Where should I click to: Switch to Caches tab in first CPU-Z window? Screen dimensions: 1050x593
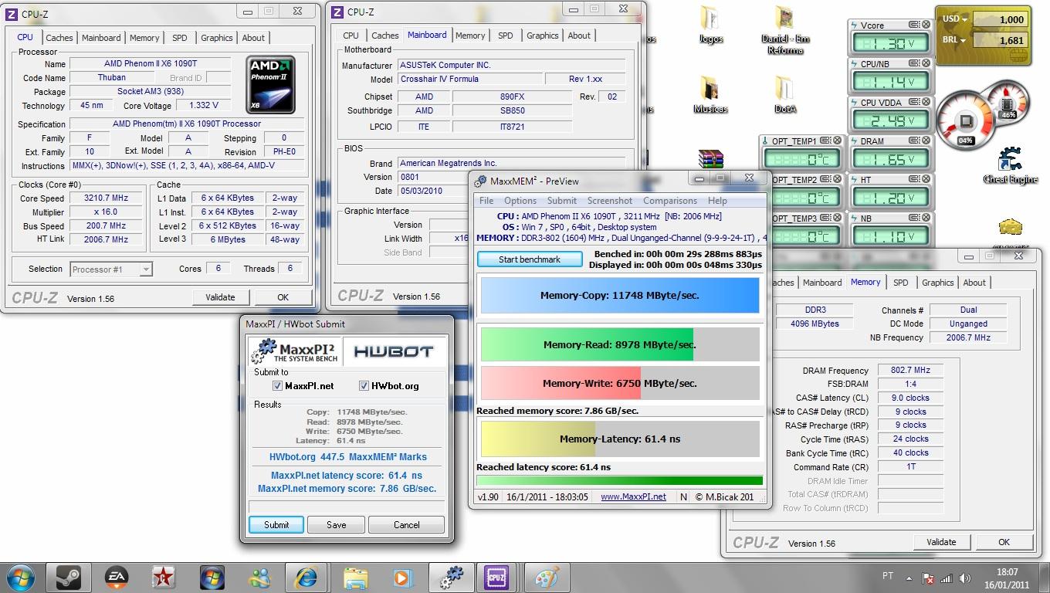[59, 37]
